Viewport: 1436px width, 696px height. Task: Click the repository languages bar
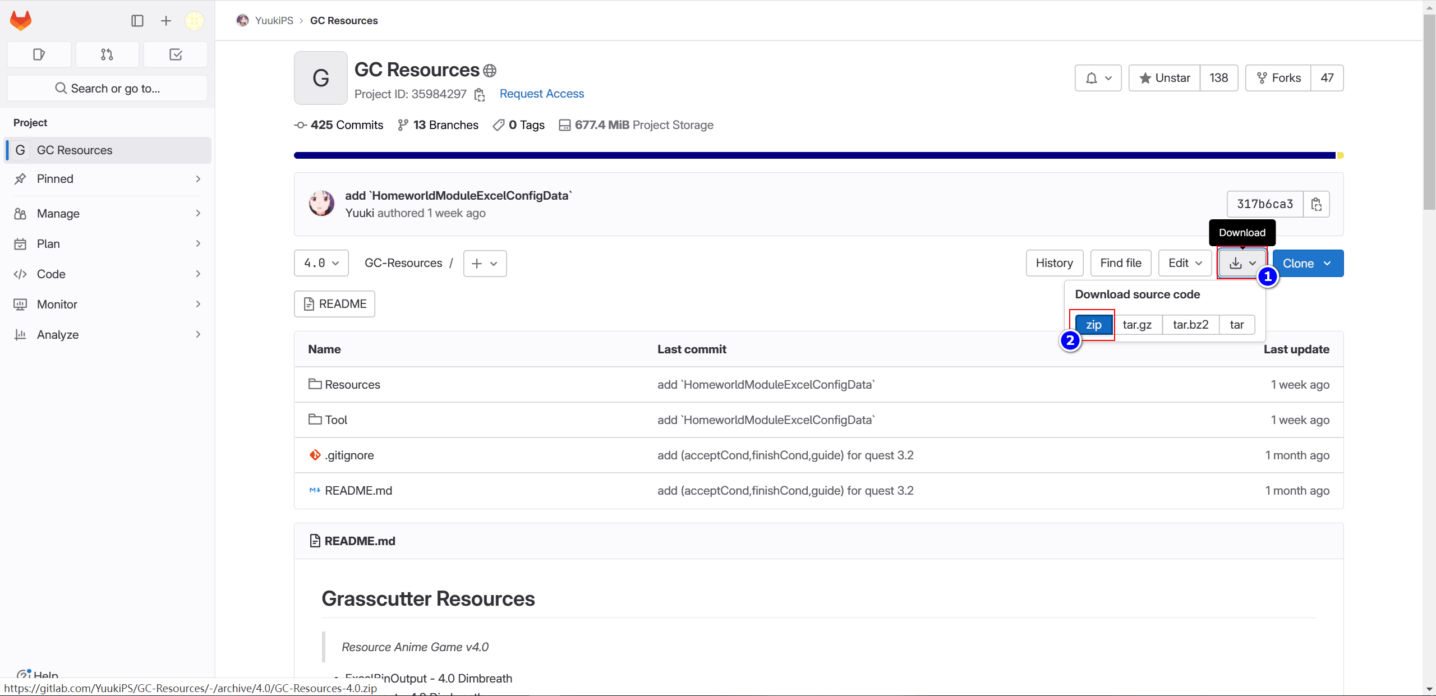point(818,155)
